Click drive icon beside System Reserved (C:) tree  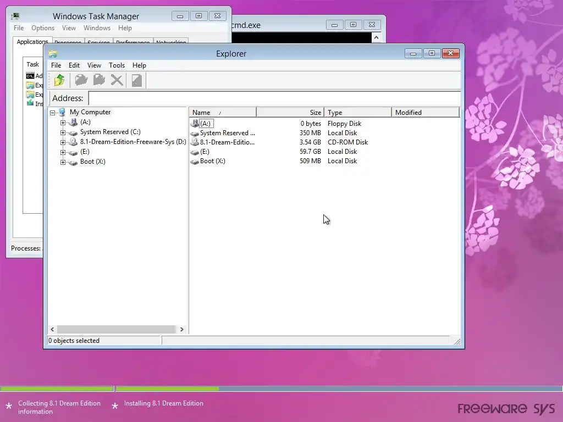point(73,133)
